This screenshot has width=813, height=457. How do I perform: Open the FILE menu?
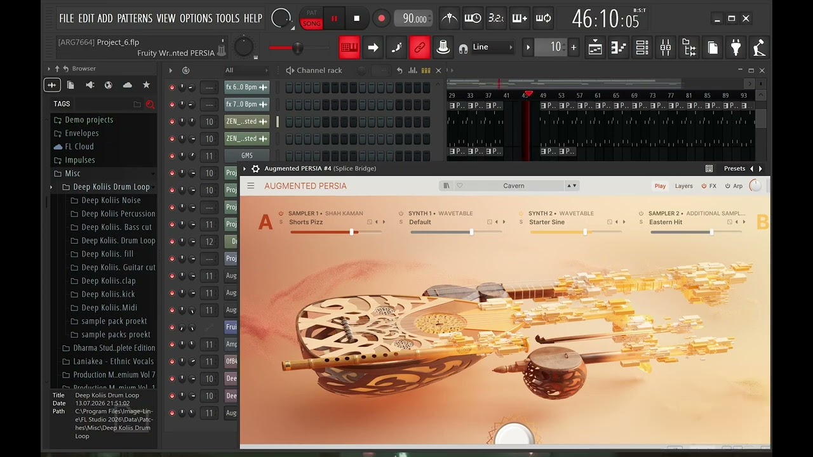(x=66, y=18)
